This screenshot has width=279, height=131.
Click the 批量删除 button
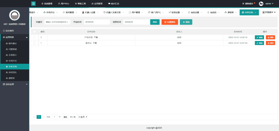(170, 22)
